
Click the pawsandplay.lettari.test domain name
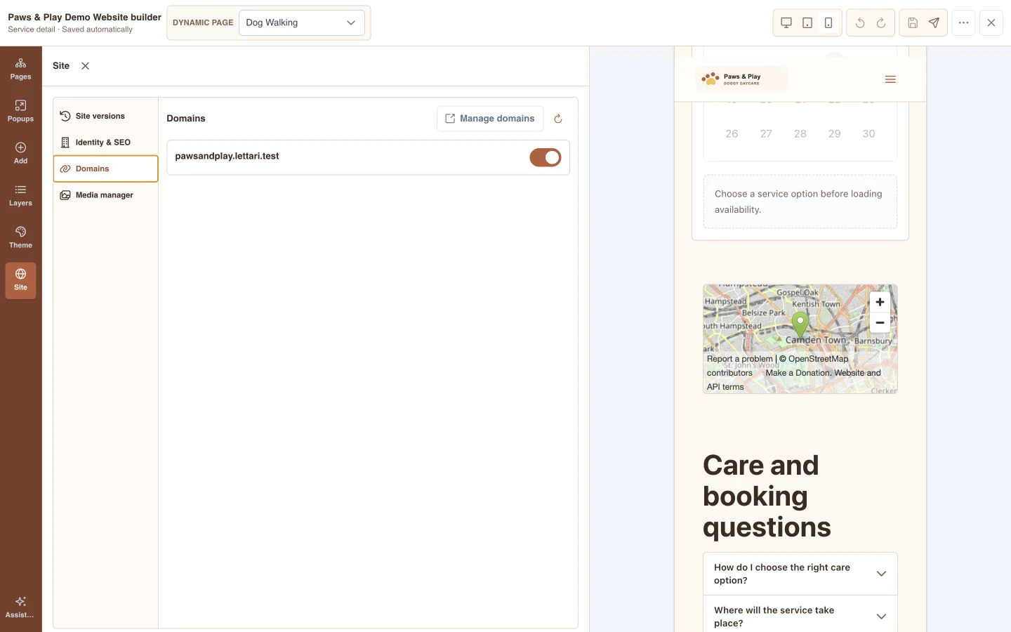[227, 156]
